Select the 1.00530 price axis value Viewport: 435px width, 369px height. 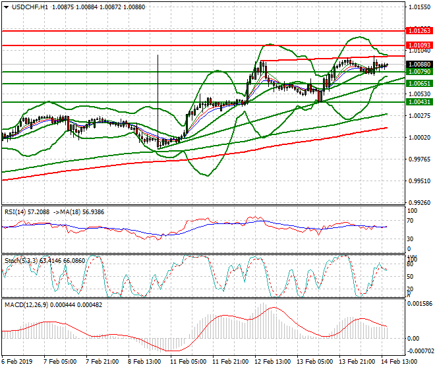point(420,94)
